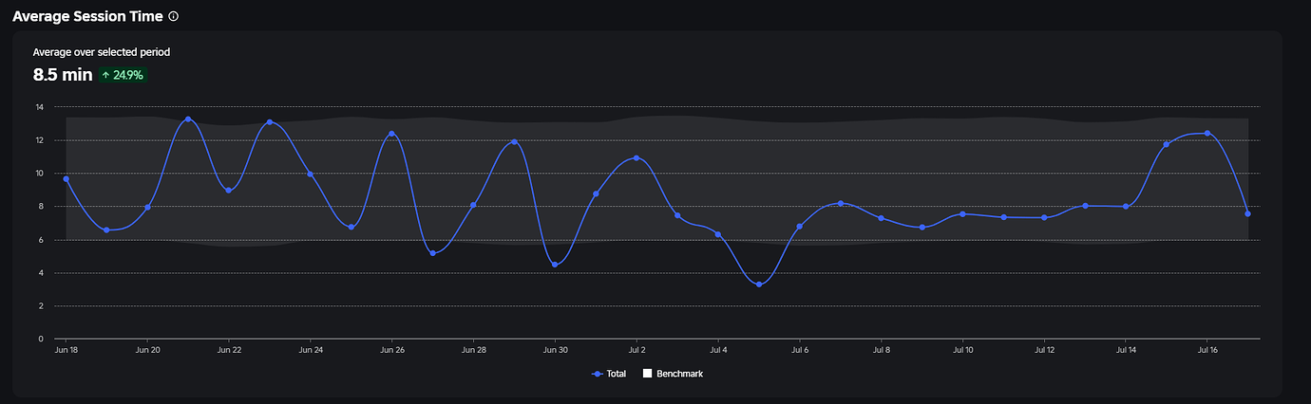Click the info icon beside Average Session Time
Screen dimensions: 1311x404
click(173, 16)
